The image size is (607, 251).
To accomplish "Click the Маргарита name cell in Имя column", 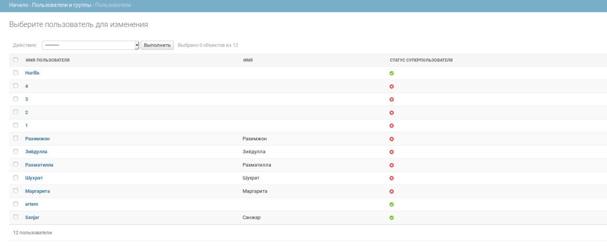I will coord(255,191).
